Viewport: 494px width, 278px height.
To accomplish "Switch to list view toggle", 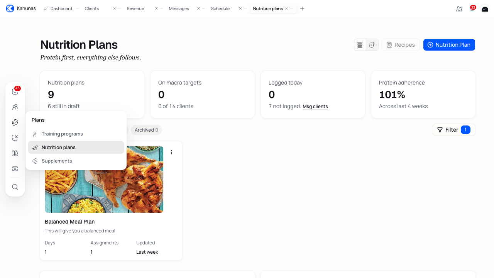I will pos(360,45).
